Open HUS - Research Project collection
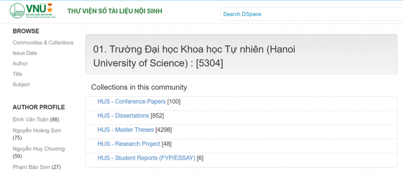Screen dimensions: 403x182 pos(129,144)
